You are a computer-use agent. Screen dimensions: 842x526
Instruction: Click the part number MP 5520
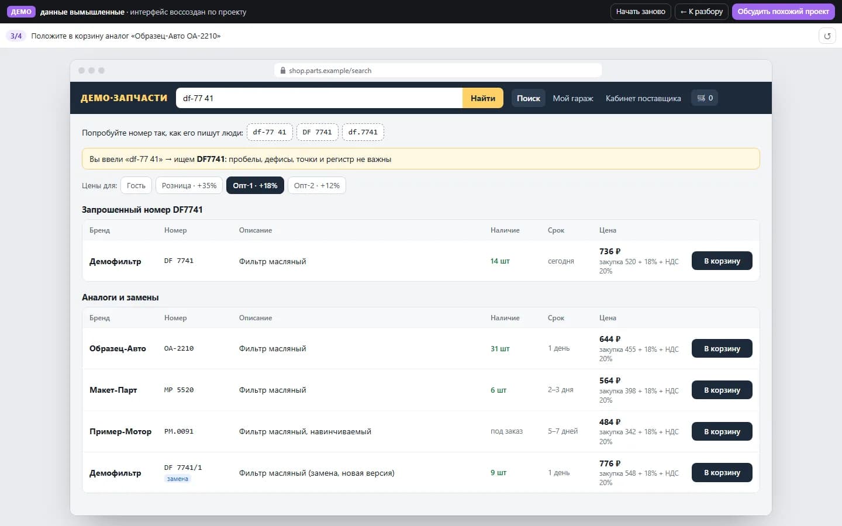click(179, 390)
